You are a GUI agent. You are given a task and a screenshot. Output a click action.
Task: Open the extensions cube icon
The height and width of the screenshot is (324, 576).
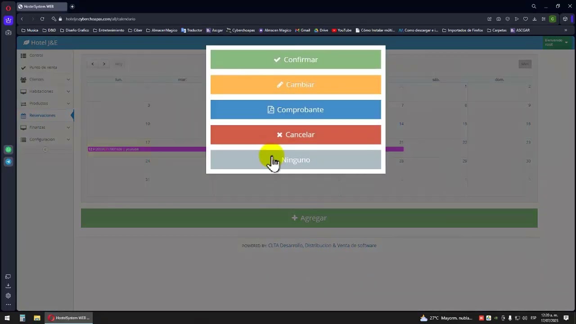click(565, 19)
